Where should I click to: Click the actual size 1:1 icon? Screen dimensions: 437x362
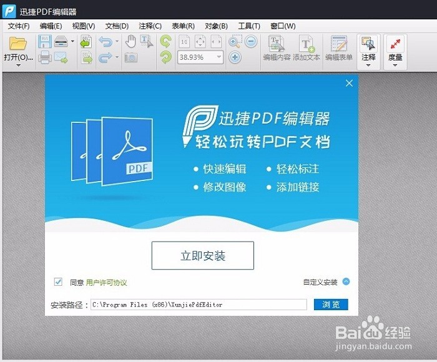[184, 42]
